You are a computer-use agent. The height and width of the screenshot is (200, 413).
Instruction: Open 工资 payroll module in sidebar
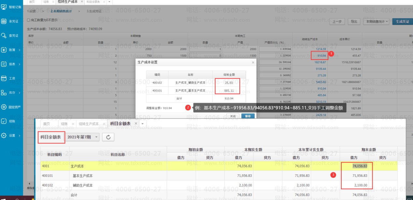[12, 78]
